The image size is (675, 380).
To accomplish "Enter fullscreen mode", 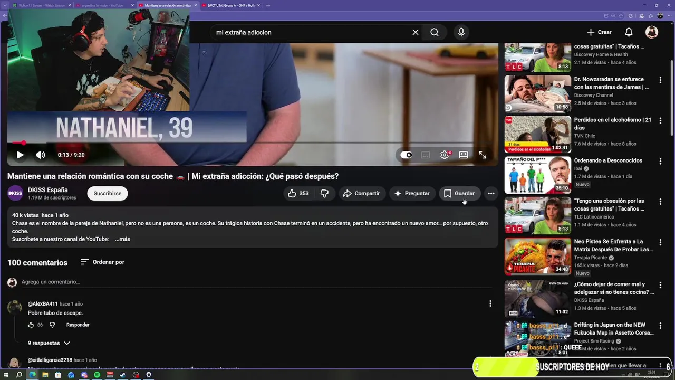I will [483, 155].
